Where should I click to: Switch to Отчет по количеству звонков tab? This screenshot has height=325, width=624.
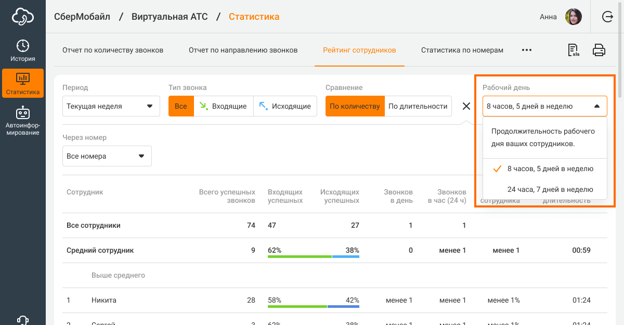tap(113, 50)
